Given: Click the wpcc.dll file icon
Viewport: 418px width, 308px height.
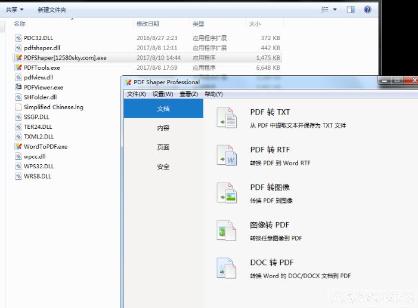Looking at the screenshot, I should [18, 156].
